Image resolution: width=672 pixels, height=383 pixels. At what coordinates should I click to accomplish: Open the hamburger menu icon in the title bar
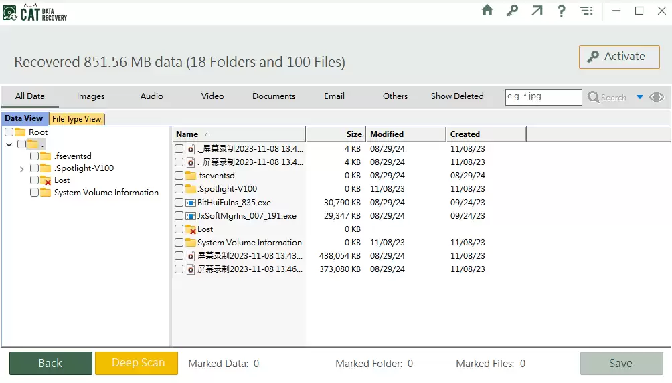[586, 11]
